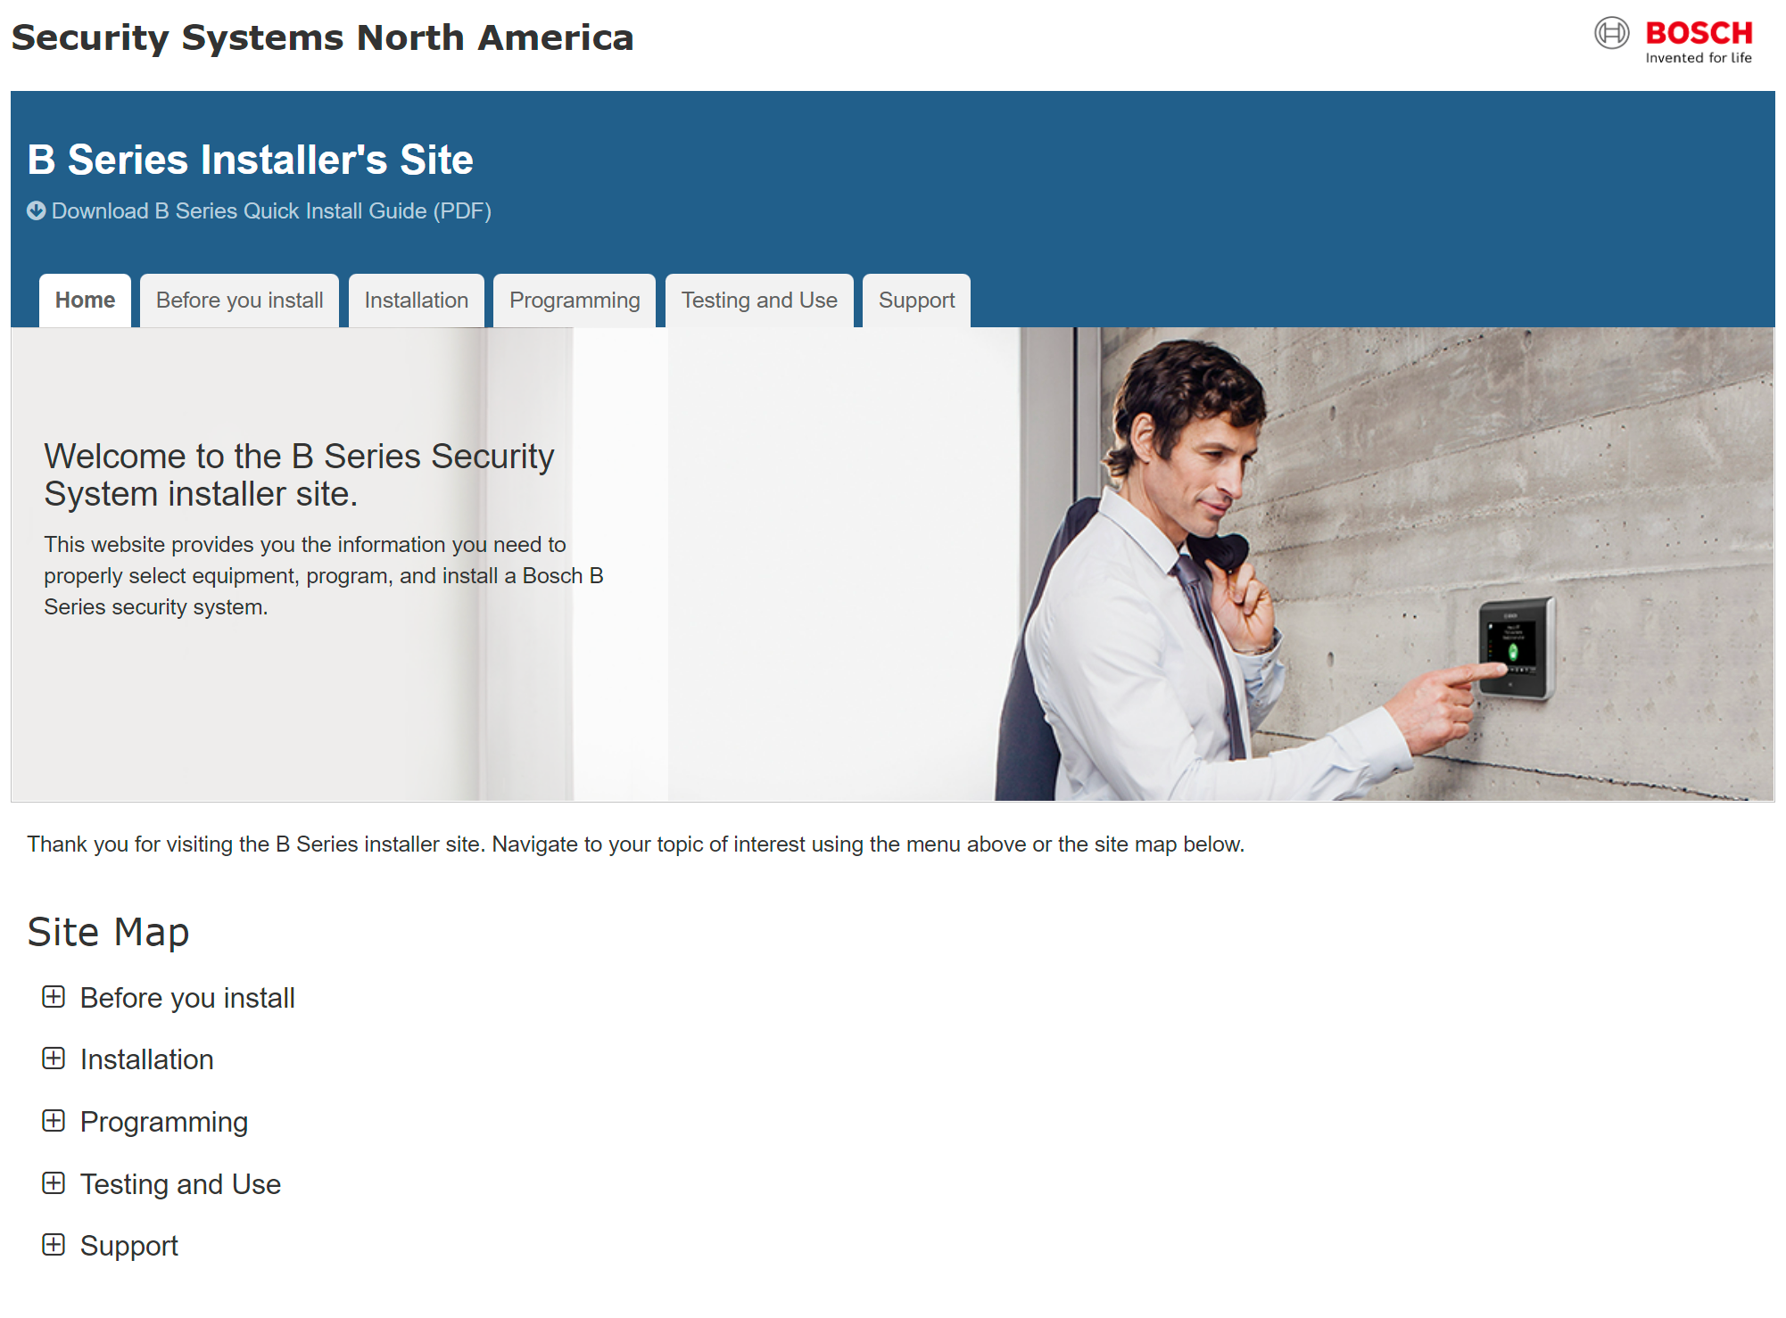Click the Testing and Use tab
Viewport: 1786px width, 1318px height.
[x=760, y=301]
